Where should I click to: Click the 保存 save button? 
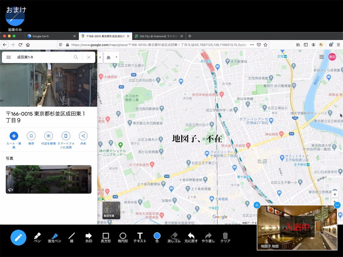(31, 138)
